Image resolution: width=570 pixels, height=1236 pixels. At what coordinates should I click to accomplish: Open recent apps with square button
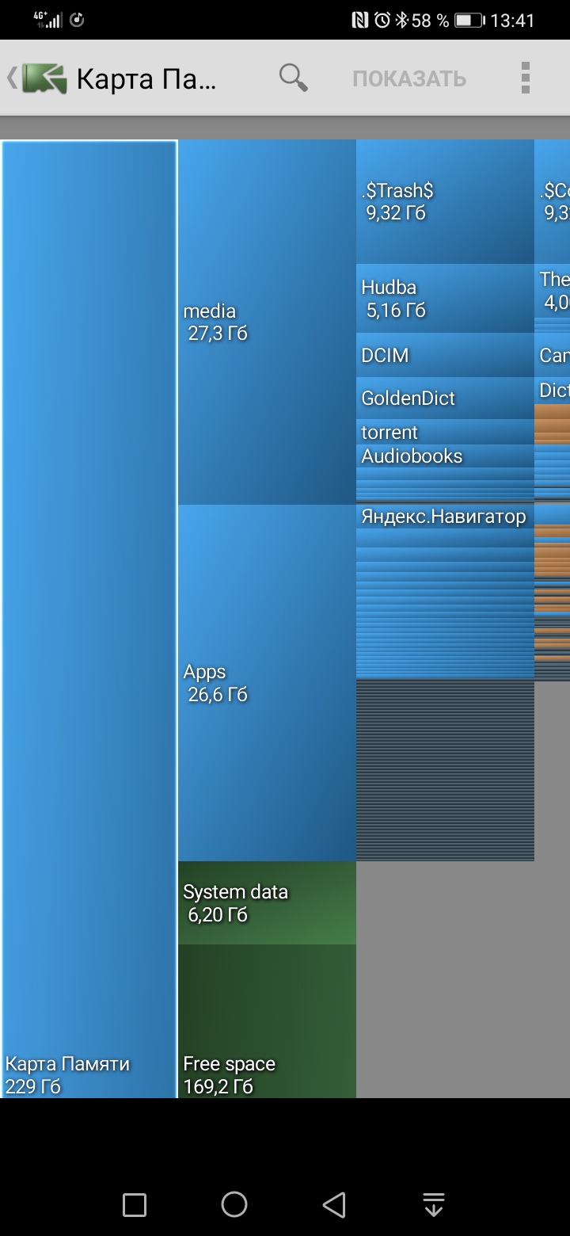(x=135, y=1205)
